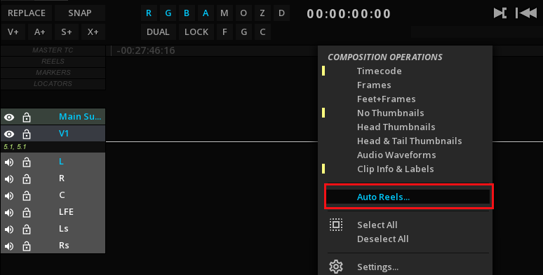Select Head & Tail Thumbnails option

409,141
